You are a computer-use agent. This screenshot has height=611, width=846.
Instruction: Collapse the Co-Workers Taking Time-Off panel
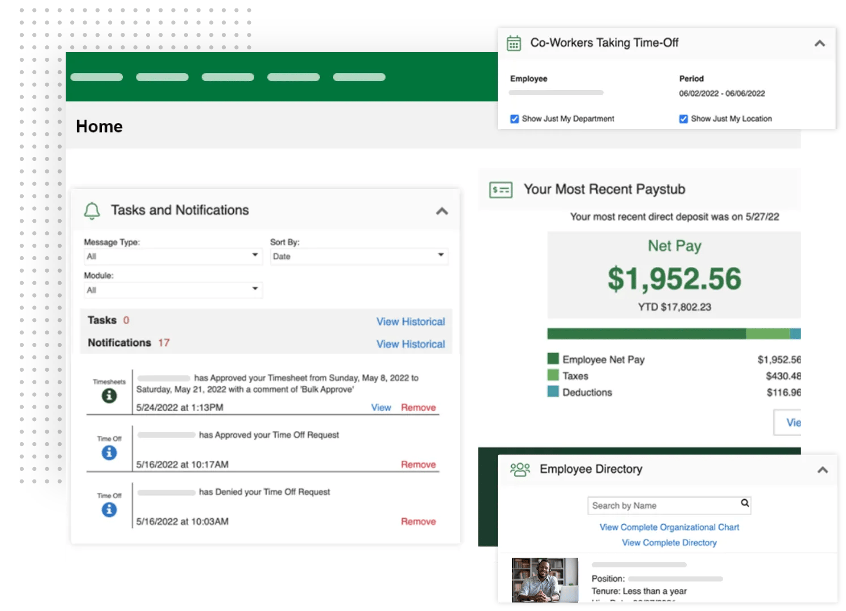pyautogui.click(x=819, y=43)
